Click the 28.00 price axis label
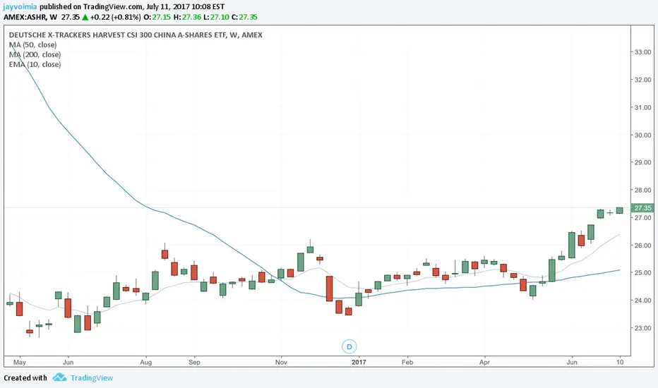Screen dimensions: 658x388 pos(642,190)
